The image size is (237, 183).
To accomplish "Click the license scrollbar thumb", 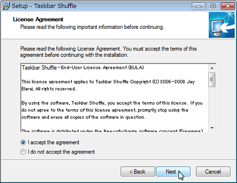I will (x=212, y=79).
